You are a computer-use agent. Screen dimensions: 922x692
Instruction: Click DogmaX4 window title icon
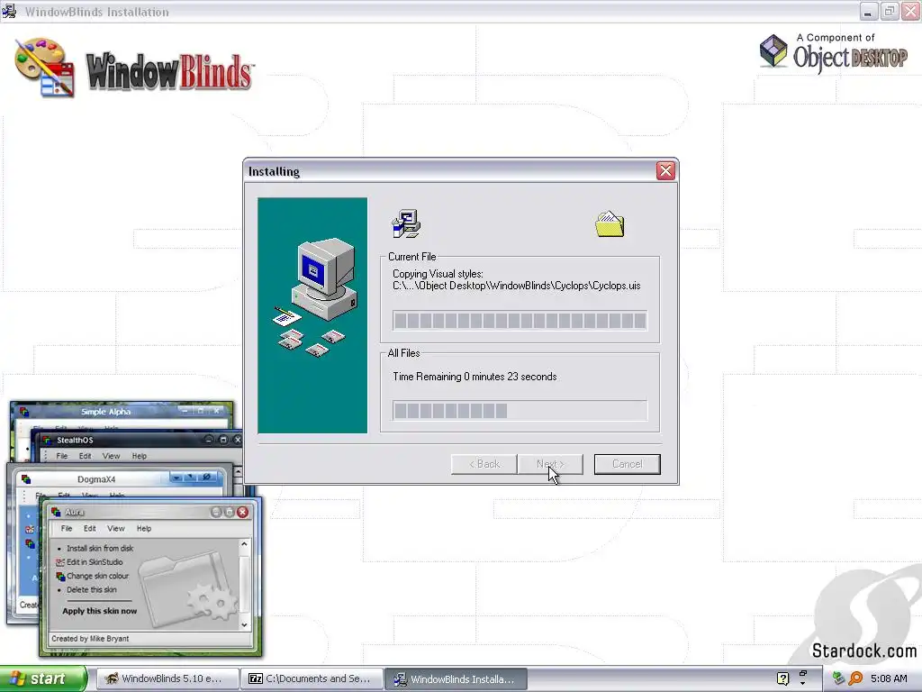coord(26,479)
